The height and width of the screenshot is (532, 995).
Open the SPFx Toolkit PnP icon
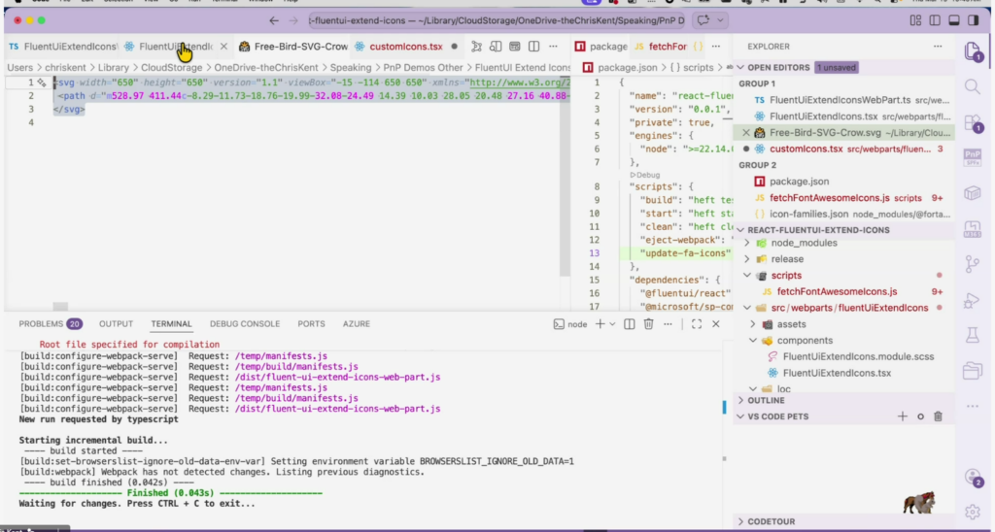tap(973, 157)
